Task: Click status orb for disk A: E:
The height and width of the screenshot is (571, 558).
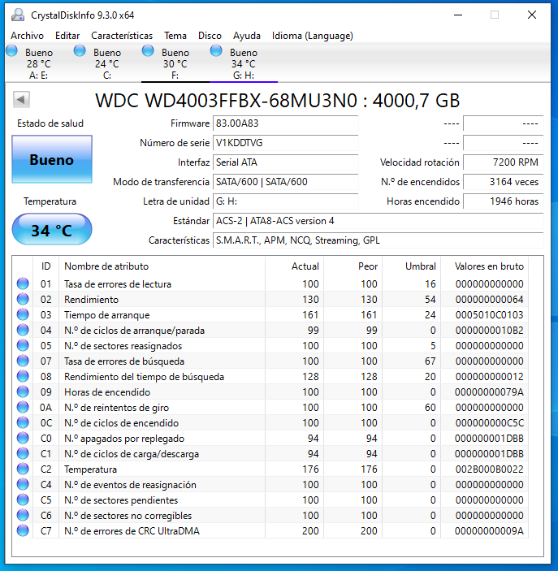Action: (11, 50)
